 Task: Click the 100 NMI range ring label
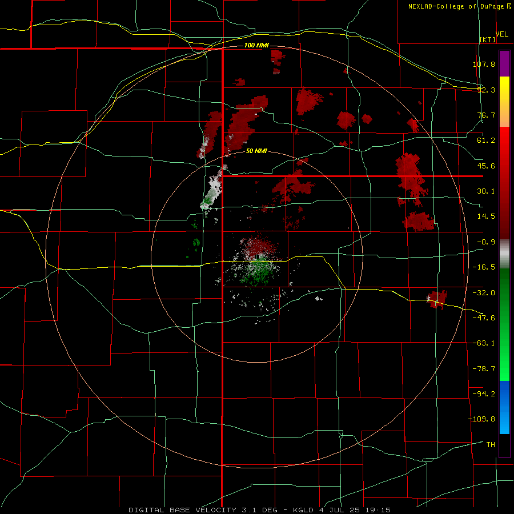pos(256,45)
